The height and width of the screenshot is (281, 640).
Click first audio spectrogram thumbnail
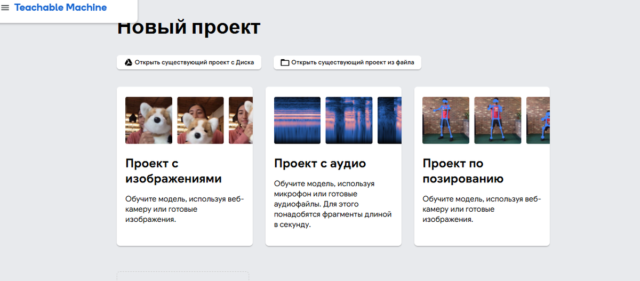297,121
